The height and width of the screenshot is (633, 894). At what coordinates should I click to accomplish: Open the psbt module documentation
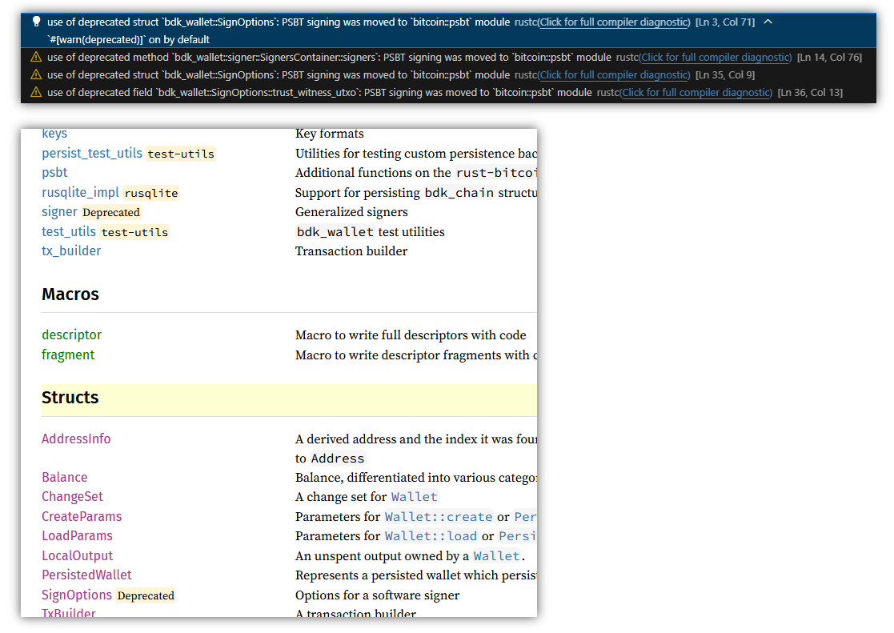point(54,173)
